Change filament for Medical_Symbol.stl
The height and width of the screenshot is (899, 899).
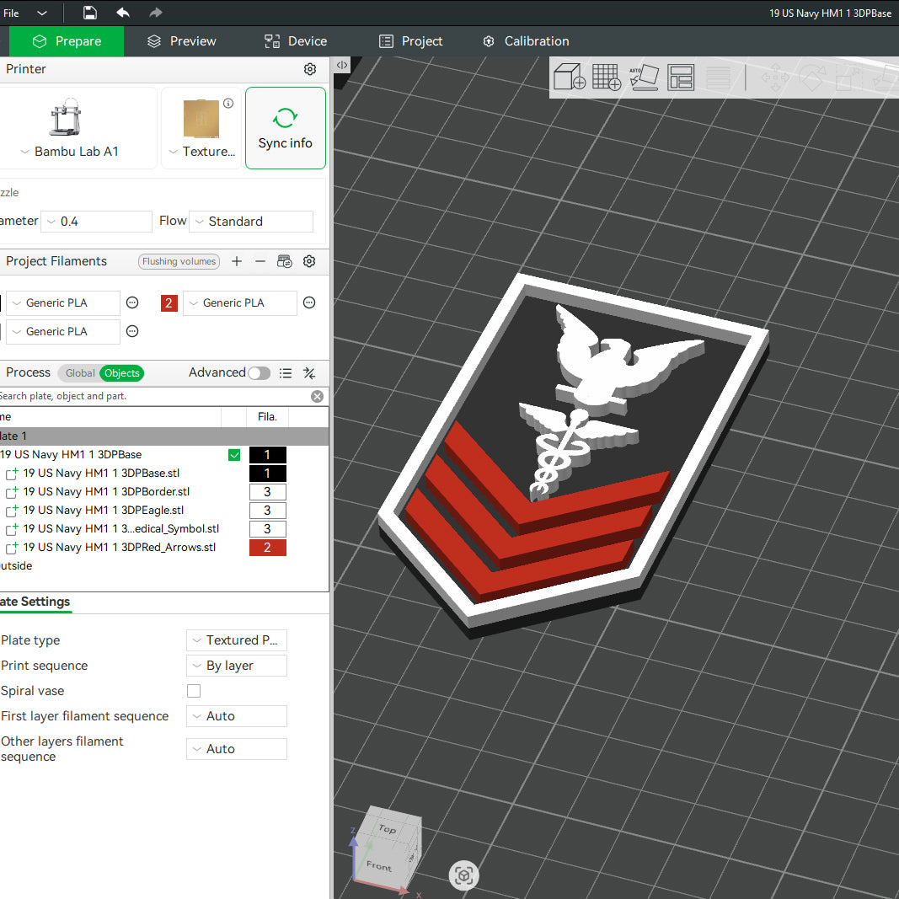[268, 529]
